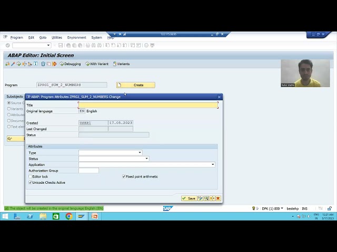Click the Authorization Group input field

[x=88, y=171]
